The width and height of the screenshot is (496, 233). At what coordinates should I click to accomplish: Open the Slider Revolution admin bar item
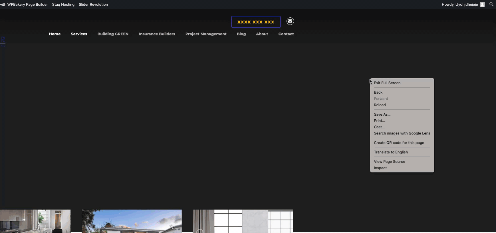pos(93,4)
